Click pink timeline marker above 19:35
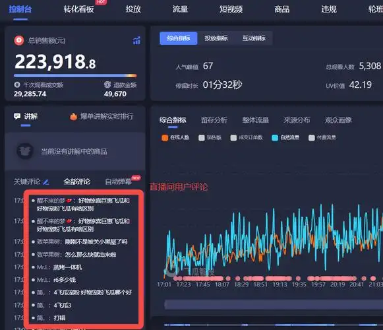The height and width of the screenshot is (330, 383). tap(298, 279)
